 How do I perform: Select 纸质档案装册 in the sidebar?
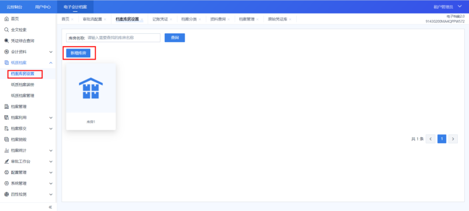[22, 85]
